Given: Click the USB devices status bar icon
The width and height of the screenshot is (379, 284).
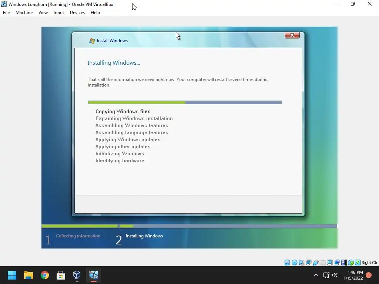Looking at the screenshot, I should click(x=315, y=262).
